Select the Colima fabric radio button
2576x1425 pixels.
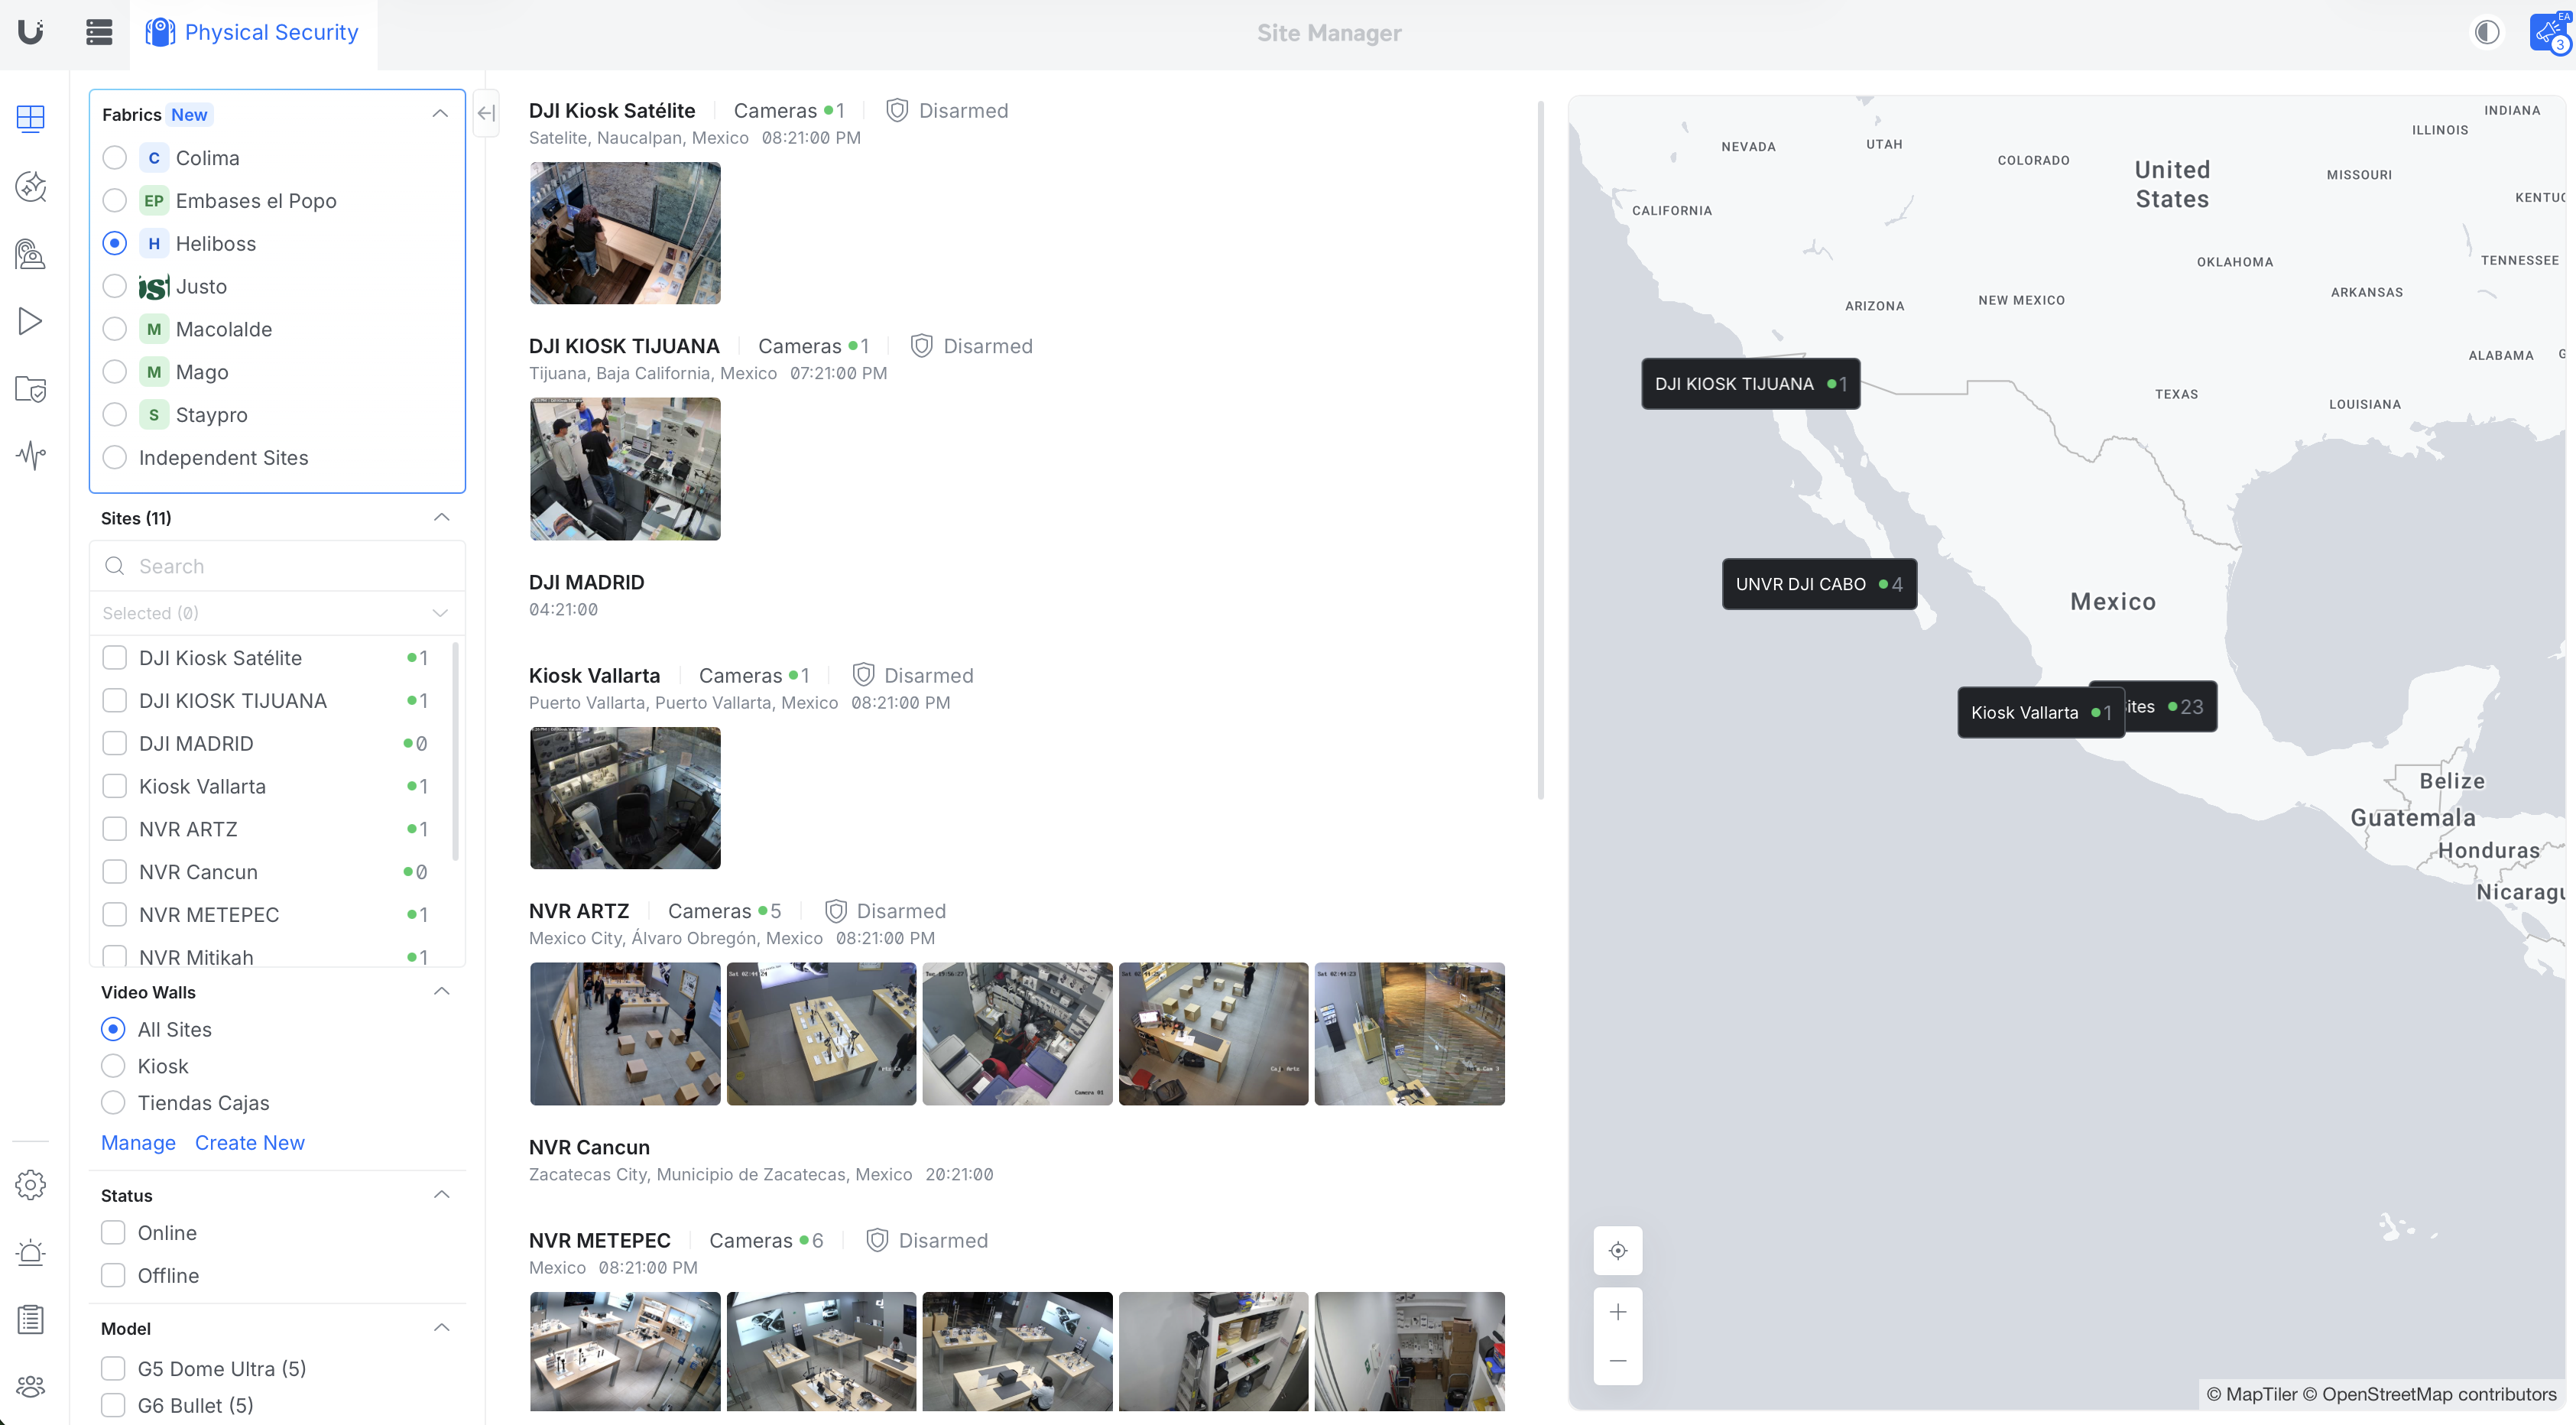(x=115, y=158)
